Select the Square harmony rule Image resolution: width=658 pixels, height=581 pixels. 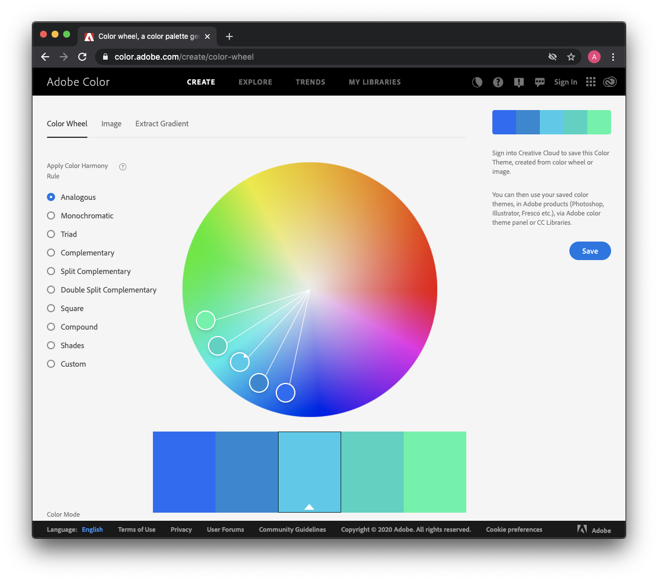tap(65, 308)
